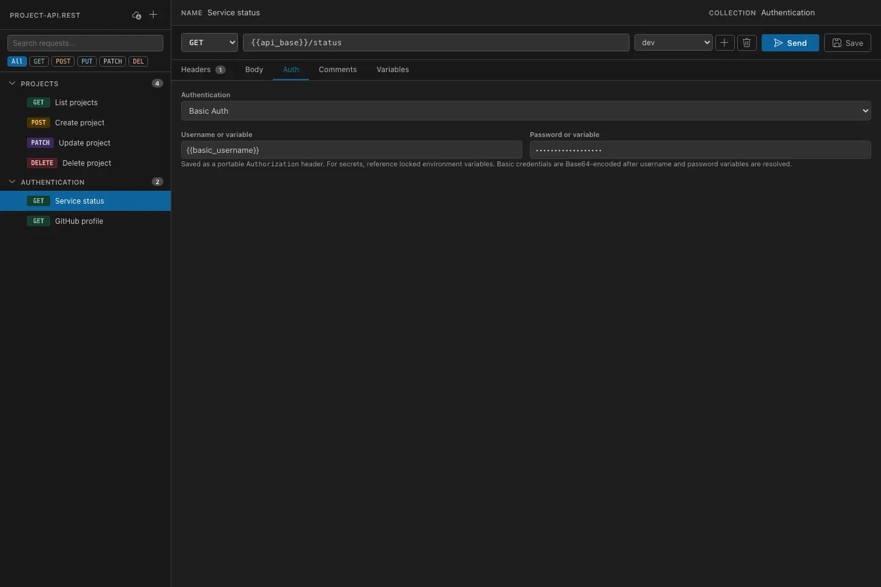This screenshot has width=881, height=587.
Task: Click the PROJECTS count badge 4
Action: (157, 83)
